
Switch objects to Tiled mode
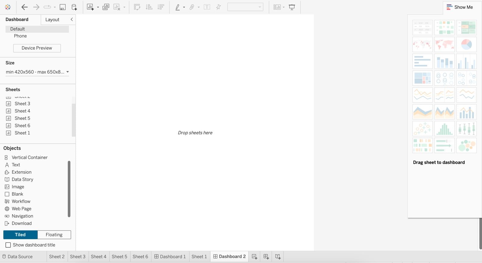pos(20,235)
